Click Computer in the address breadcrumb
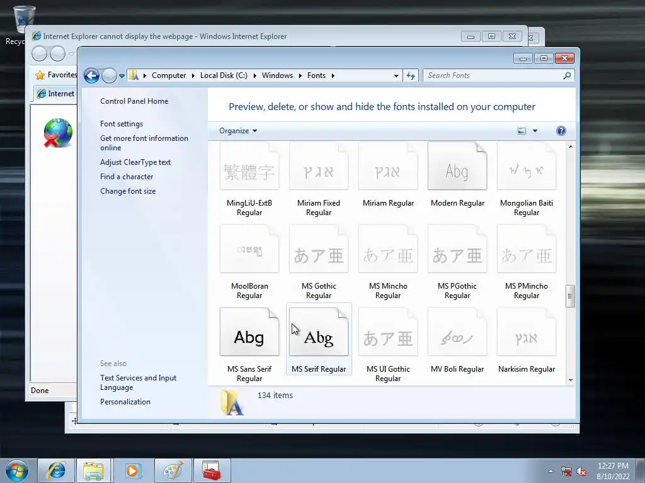The image size is (645, 483). (x=169, y=75)
